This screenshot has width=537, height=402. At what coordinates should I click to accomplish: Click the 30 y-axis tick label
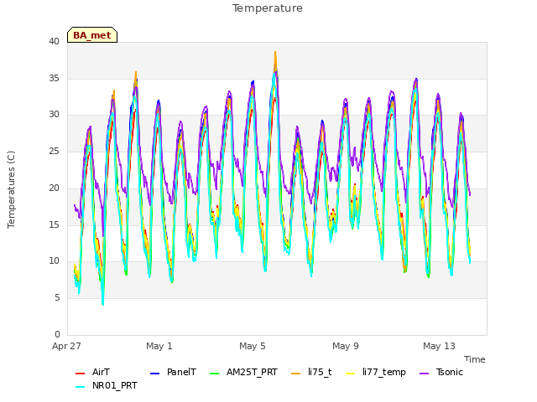pos(54,115)
